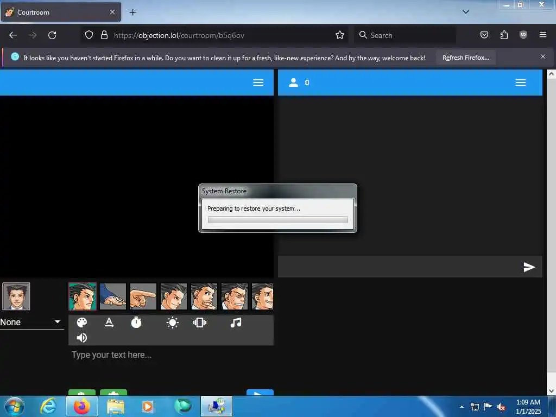Open the Save to Pocket icon
The height and width of the screenshot is (417, 556).
point(484,35)
